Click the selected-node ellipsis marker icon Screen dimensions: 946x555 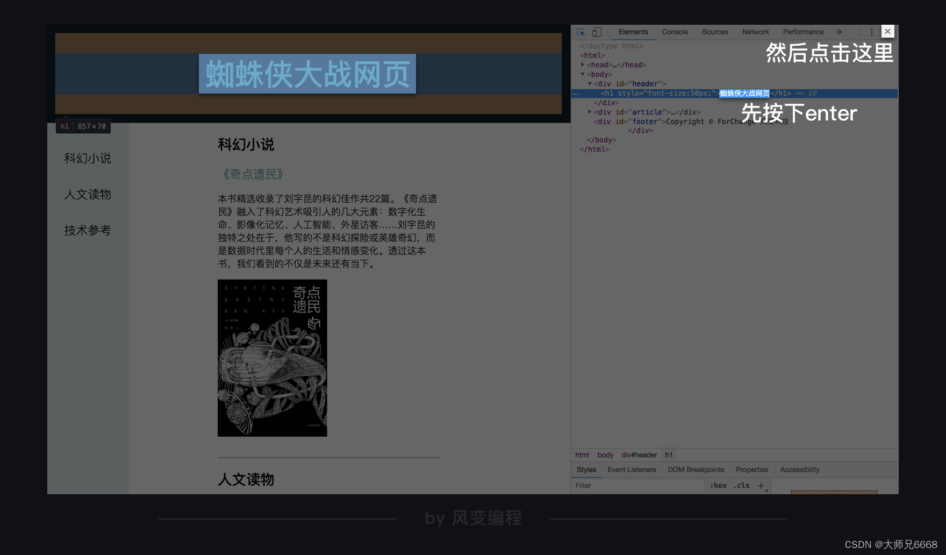click(x=576, y=94)
